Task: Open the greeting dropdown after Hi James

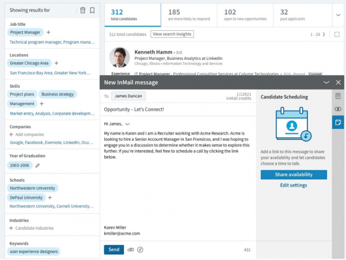Action: tap(127, 124)
